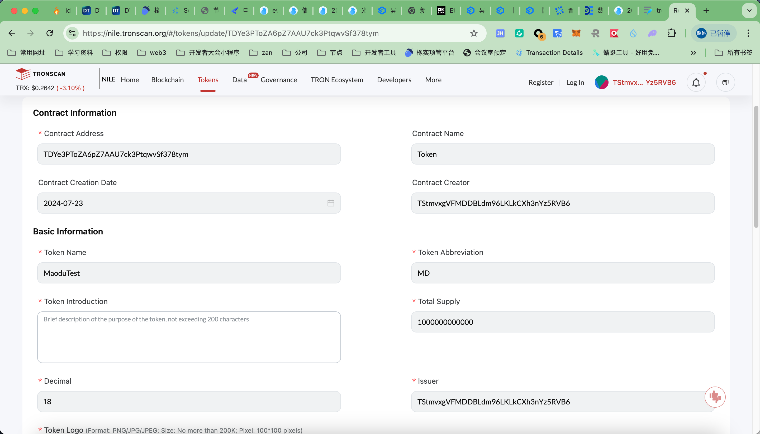Open the Governance menu

pyautogui.click(x=279, y=80)
